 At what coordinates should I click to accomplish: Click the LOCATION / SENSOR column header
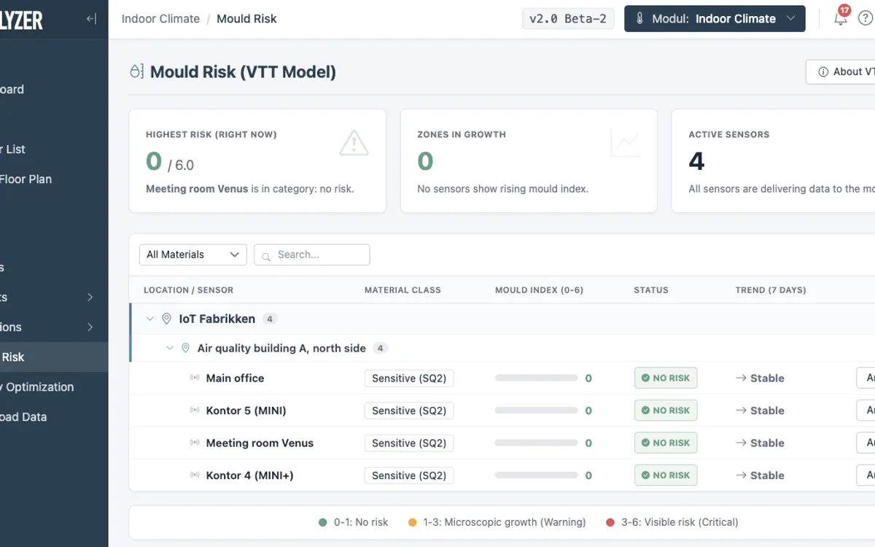coord(188,290)
